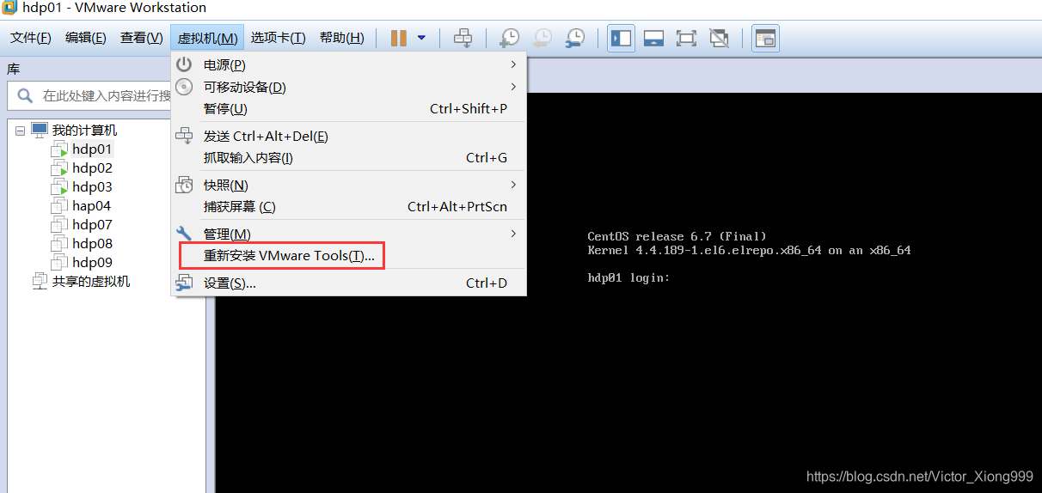Expand the 可移动设备(D) submenu

pyautogui.click(x=348, y=87)
